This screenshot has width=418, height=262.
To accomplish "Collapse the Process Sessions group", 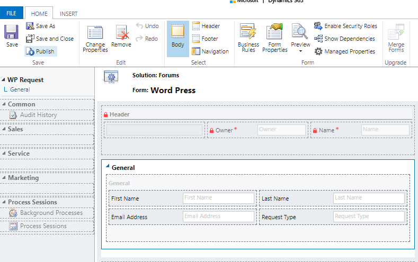I will [4, 202].
